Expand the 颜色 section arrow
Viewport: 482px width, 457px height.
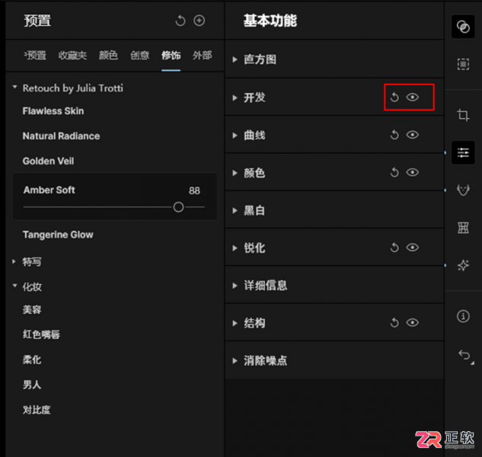pyautogui.click(x=235, y=173)
